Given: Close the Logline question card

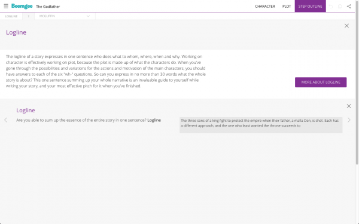Looking at the screenshot, I should click(349, 106).
